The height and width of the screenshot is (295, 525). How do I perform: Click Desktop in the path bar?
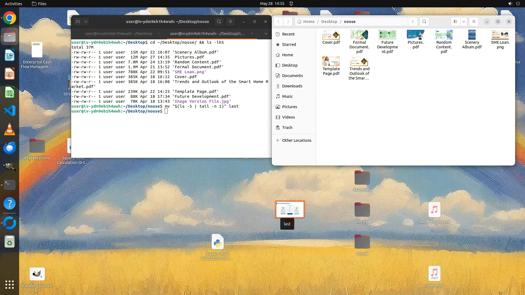[329, 22]
